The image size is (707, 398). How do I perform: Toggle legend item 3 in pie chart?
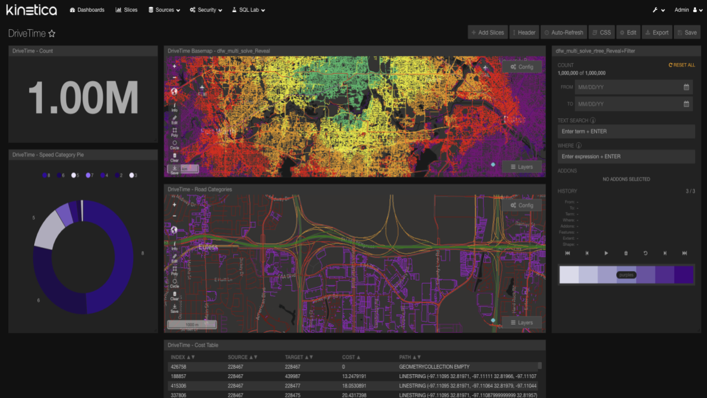point(133,175)
